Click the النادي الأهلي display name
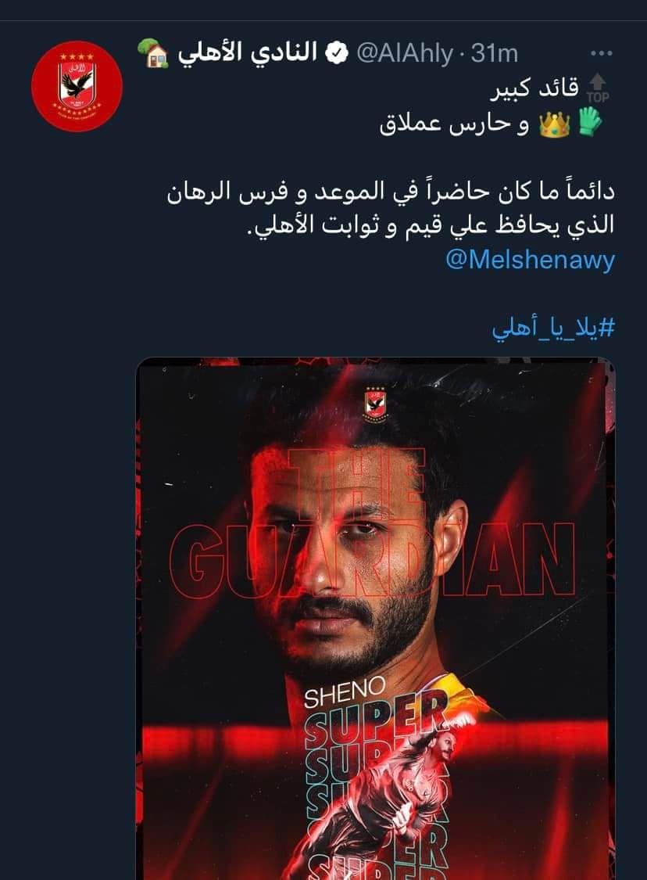647x880 pixels. point(248,53)
